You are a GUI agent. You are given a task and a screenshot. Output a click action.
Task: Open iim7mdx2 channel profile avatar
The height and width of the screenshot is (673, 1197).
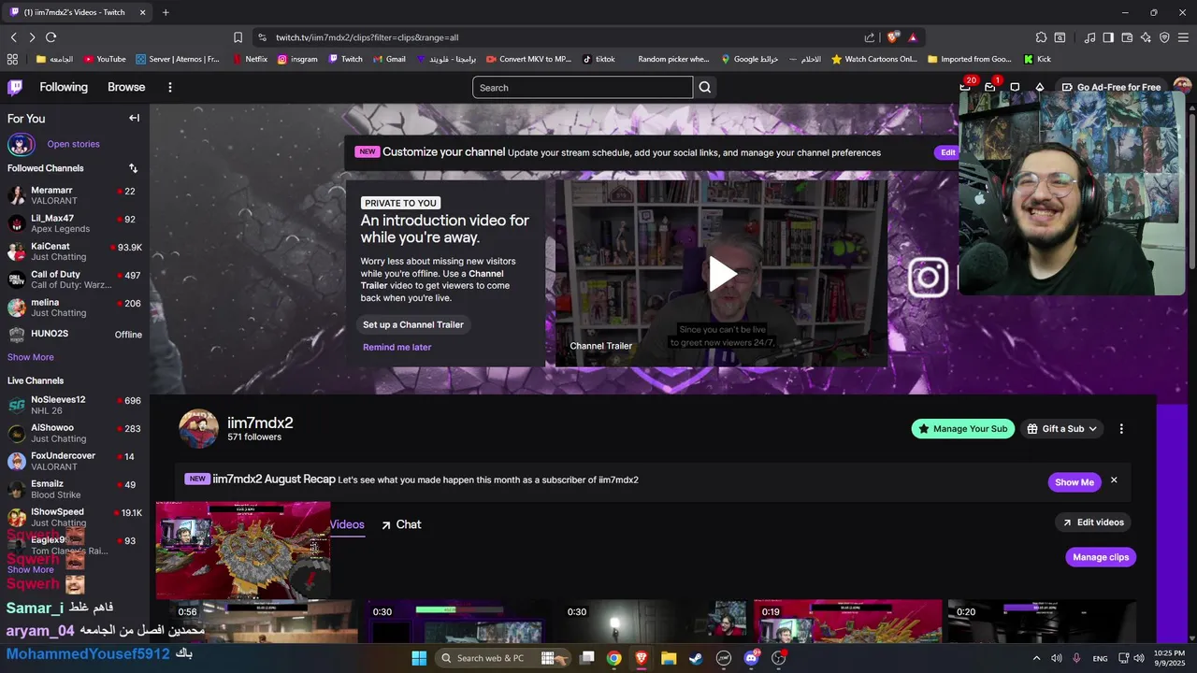pos(198,429)
